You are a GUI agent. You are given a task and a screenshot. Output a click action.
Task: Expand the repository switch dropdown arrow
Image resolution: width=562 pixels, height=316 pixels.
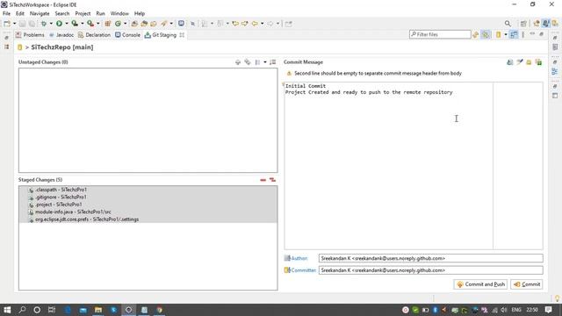pos(506,35)
